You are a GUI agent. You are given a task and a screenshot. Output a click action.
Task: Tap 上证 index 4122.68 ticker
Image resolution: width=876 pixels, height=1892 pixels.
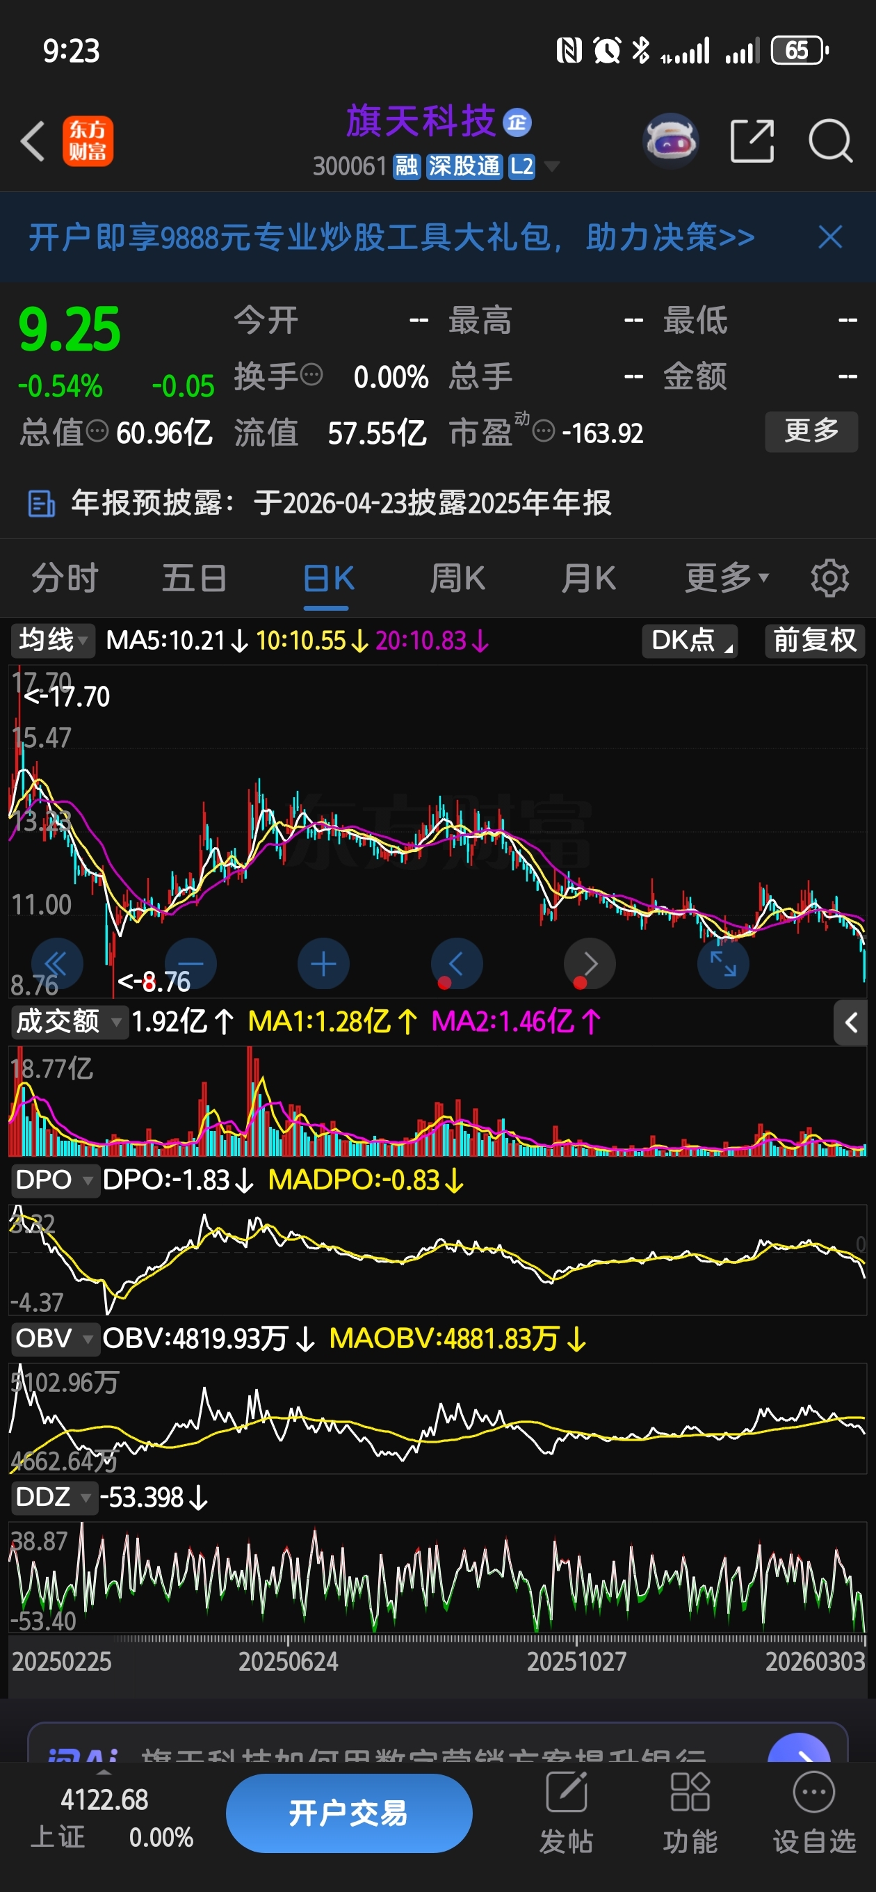[x=111, y=1818]
